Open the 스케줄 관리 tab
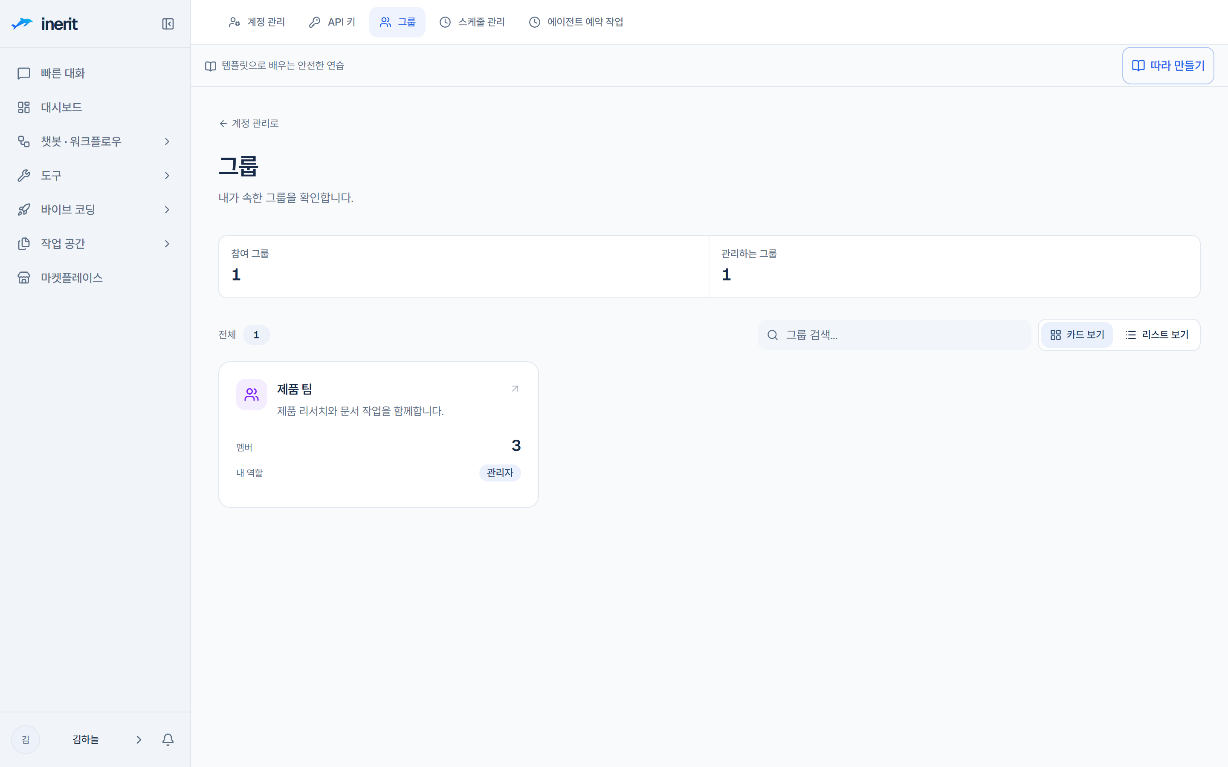 coord(472,22)
